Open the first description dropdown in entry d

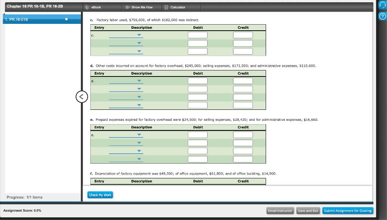[x=139, y=81]
